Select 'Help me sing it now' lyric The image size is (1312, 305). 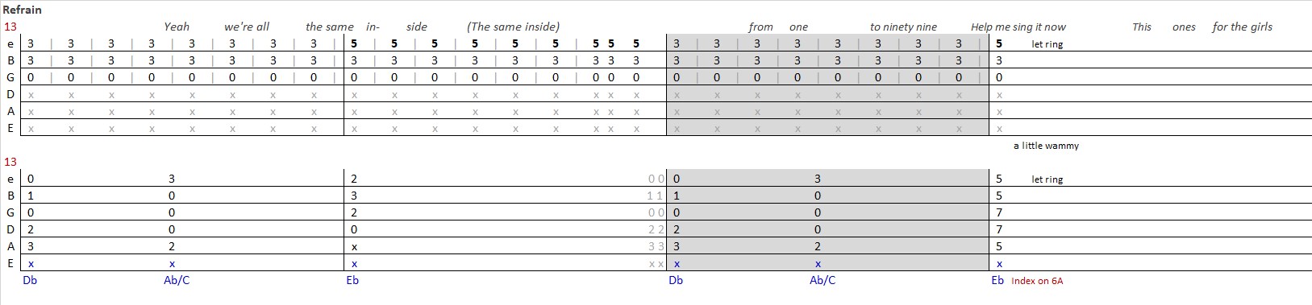click(x=1018, y=27)
